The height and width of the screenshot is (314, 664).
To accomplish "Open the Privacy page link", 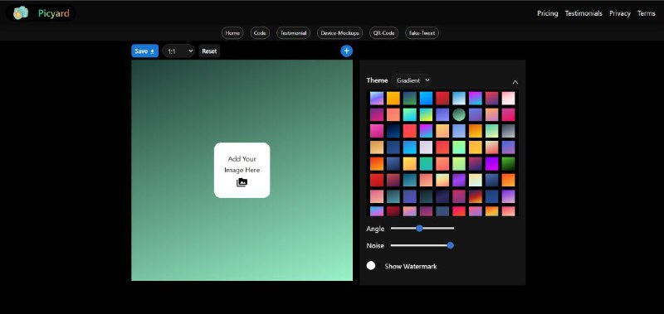I will pos(620,13).
